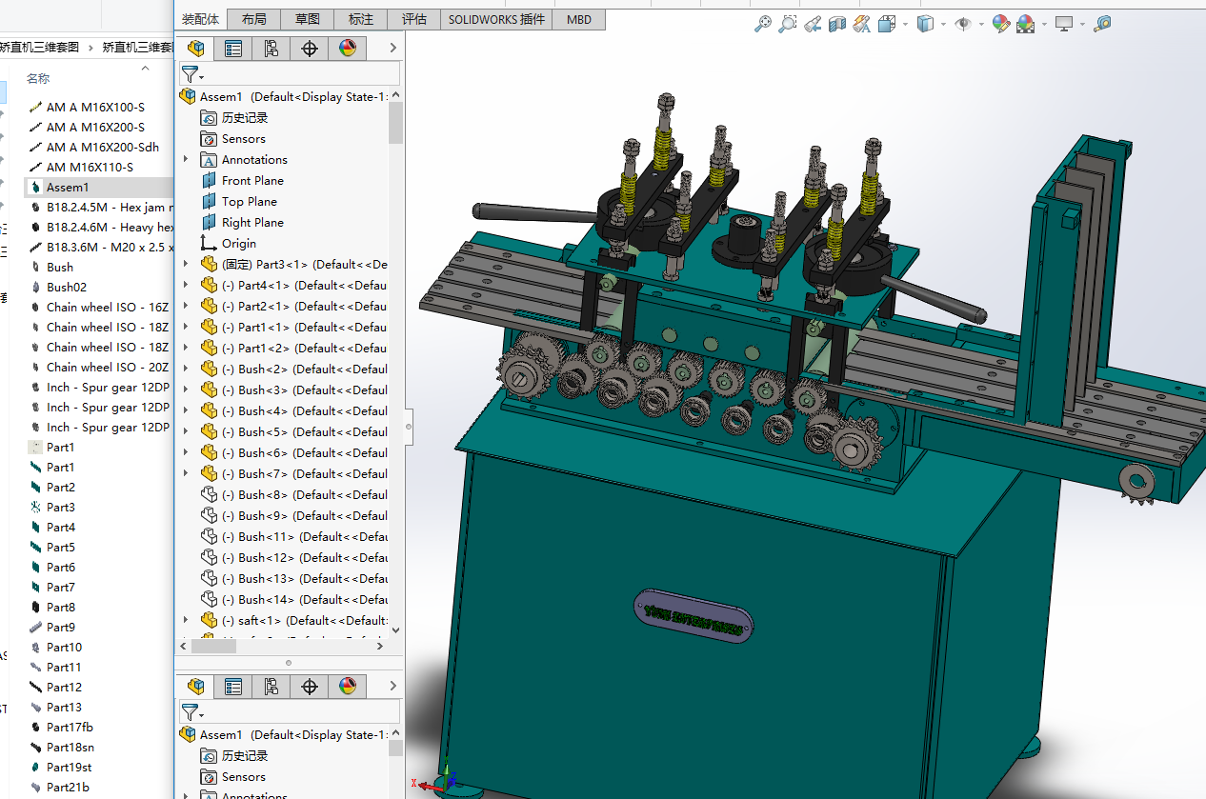Activate the Section View tool
The width and height of the screenshot is (1206, 799).
[x=837, y=25]
